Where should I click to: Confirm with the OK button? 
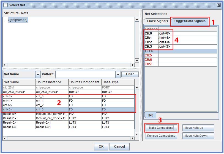pos(101,147)
